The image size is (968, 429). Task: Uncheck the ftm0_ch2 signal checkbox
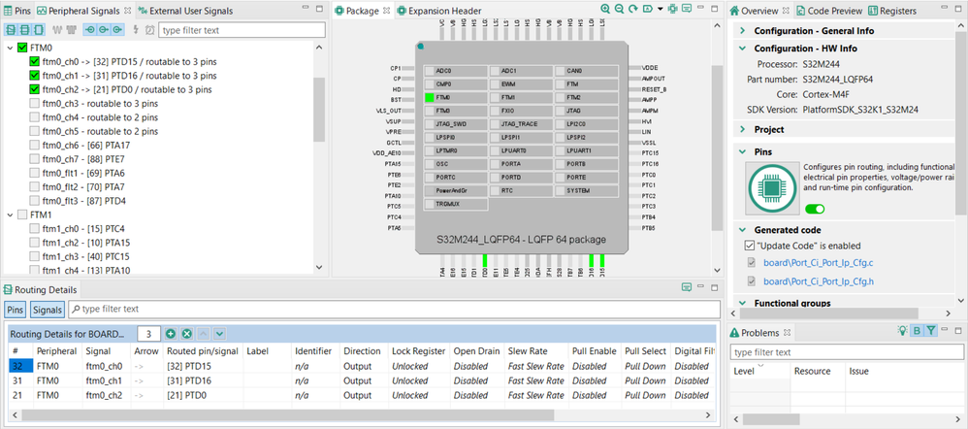click(x=35, y=89)
